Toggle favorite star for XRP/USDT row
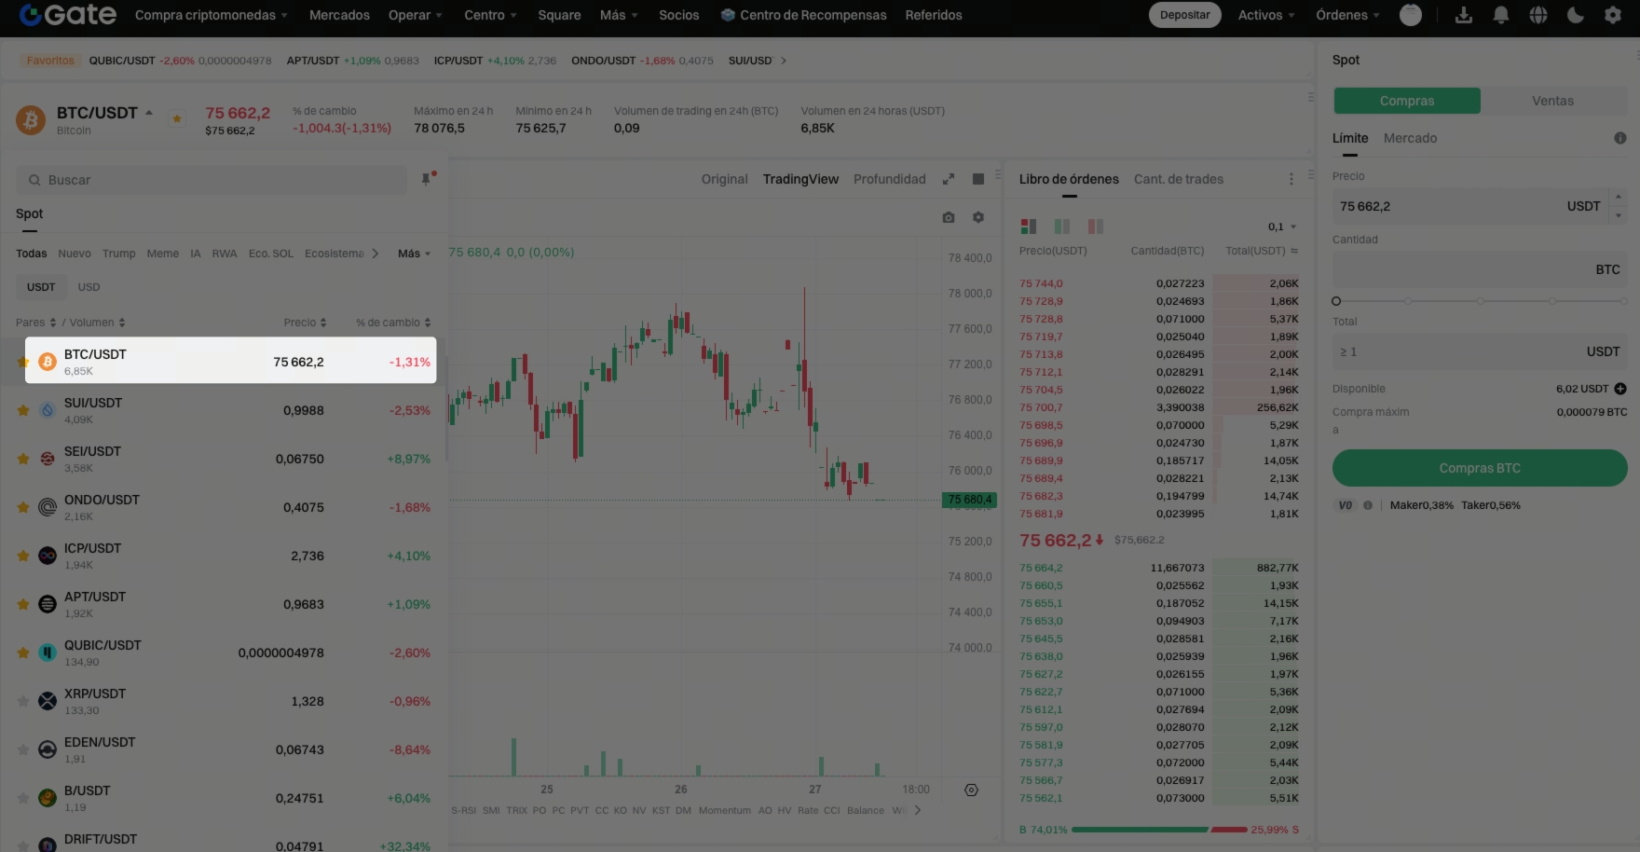The height and width of the screenshot is (852, 1640). (x=23, y=701)
